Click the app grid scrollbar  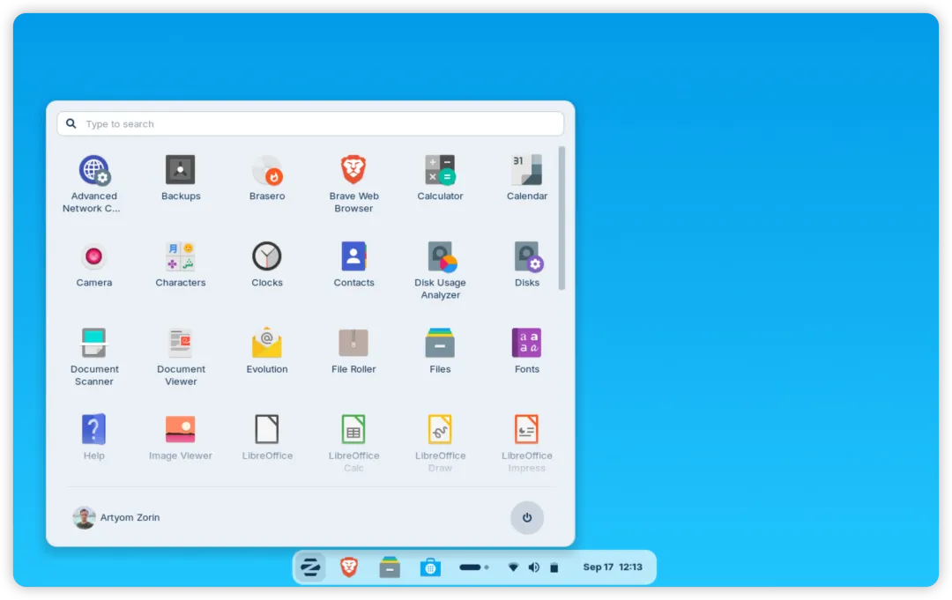click(x=562, y=219)
